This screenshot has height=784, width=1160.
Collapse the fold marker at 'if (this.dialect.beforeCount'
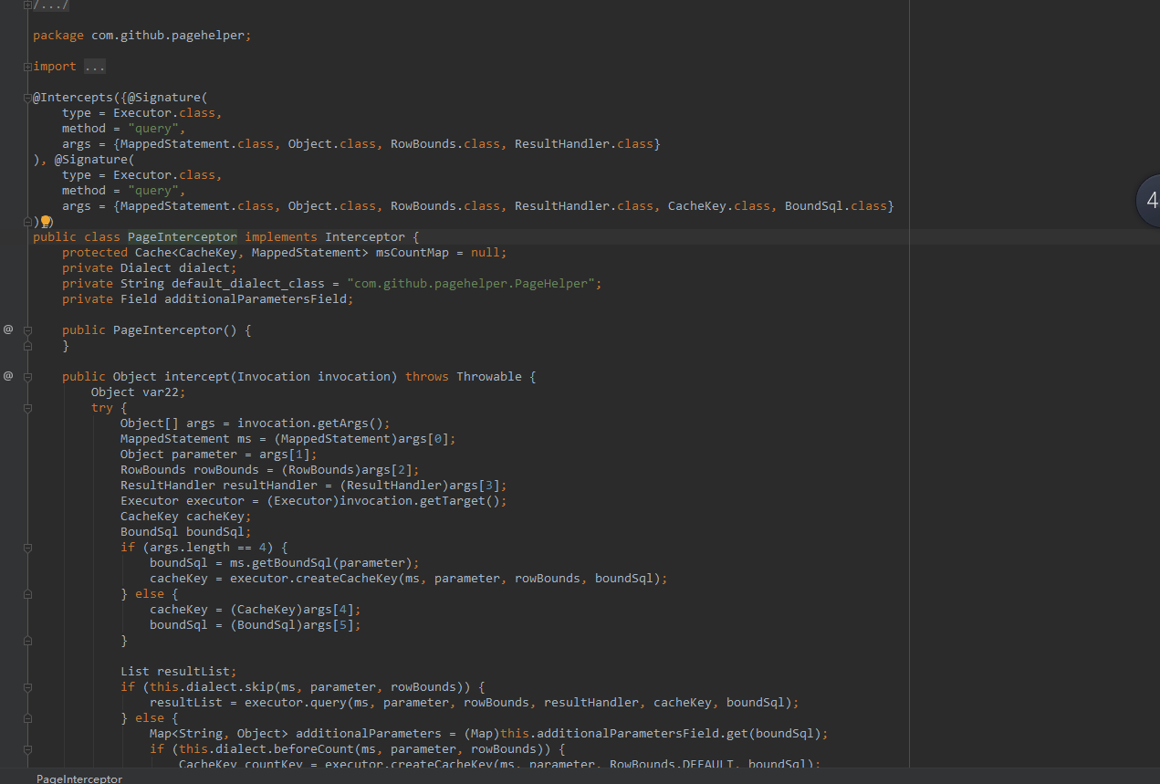tap(27, 749)
